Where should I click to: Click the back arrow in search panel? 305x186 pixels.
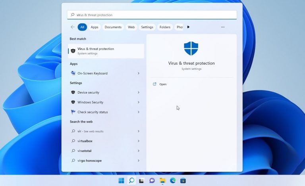[72, 27]
